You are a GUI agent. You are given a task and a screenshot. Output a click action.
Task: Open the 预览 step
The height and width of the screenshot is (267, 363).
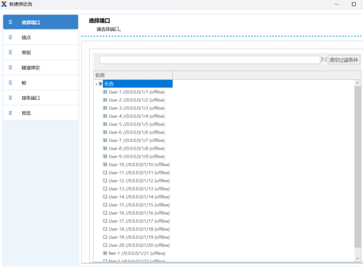41,113
